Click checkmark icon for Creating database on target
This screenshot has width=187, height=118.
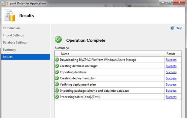tap(57, 66)
